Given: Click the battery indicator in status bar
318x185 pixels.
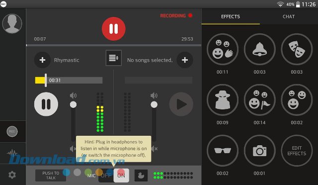Looking at the screenshot, I should coord(298,4).
